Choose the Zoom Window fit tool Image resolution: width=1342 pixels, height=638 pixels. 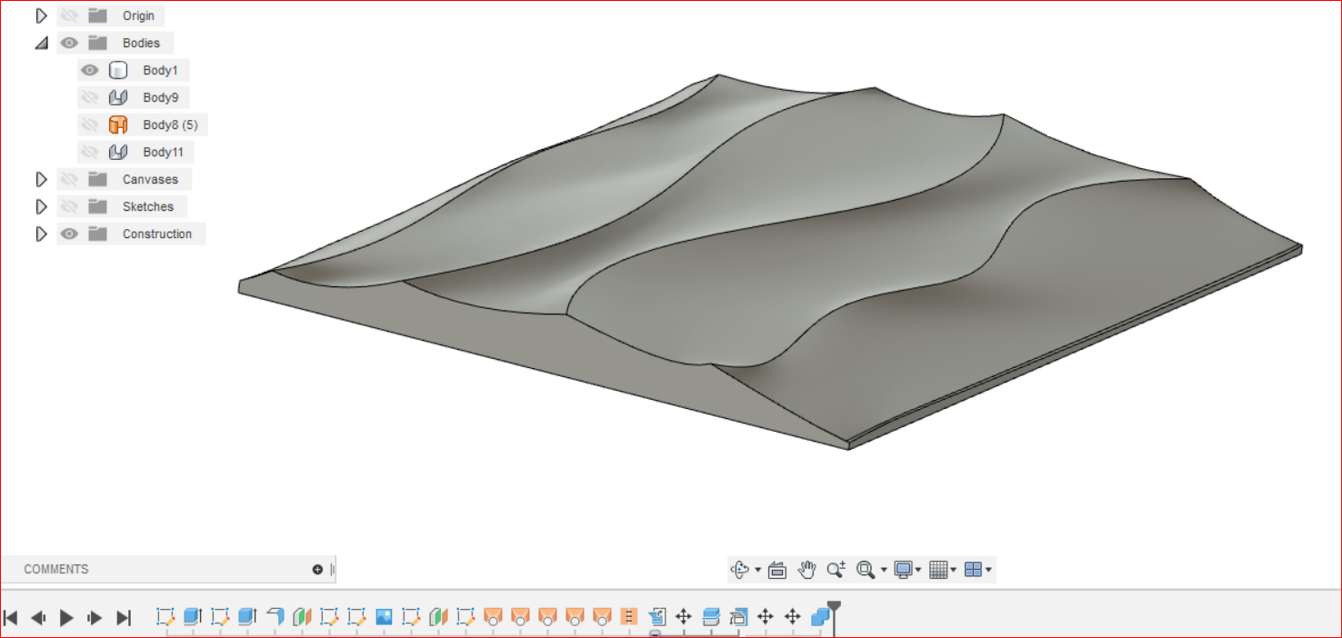[866, 570]
